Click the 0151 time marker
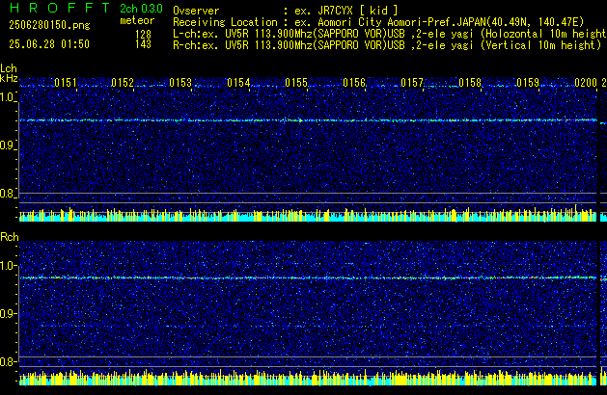This screenshot has width=607, height=395. coord(66,82)
